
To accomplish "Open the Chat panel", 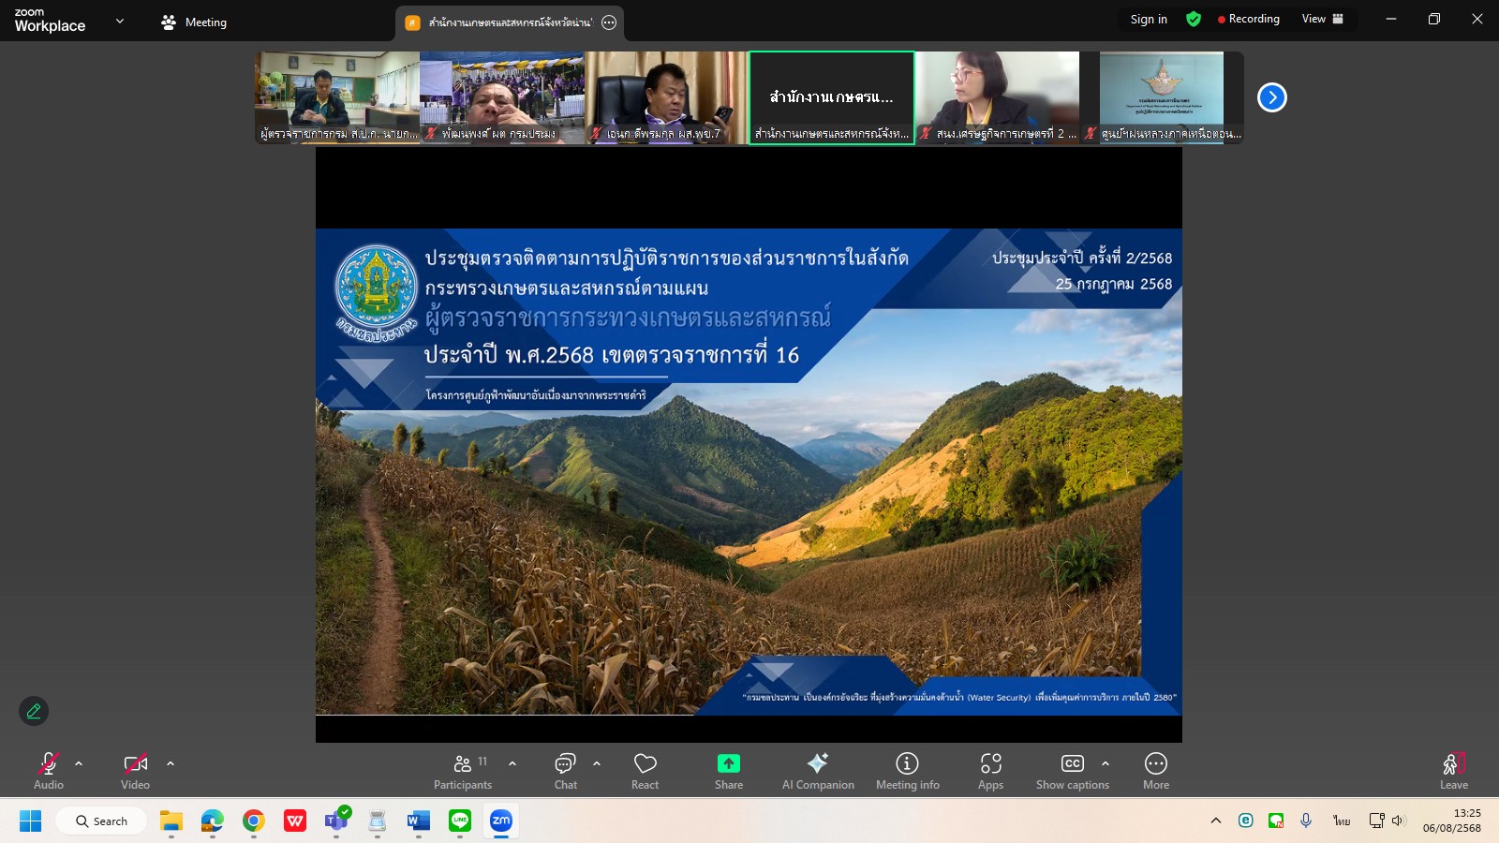I will [566, 770].
